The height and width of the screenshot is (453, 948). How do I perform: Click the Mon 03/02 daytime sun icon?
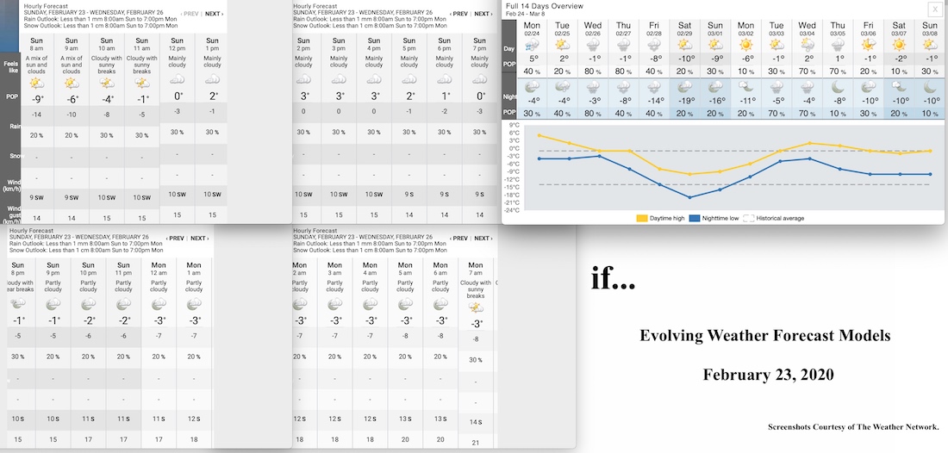point(746,45)
